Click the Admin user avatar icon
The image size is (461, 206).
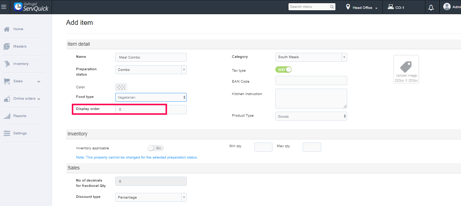click(447, 7)
